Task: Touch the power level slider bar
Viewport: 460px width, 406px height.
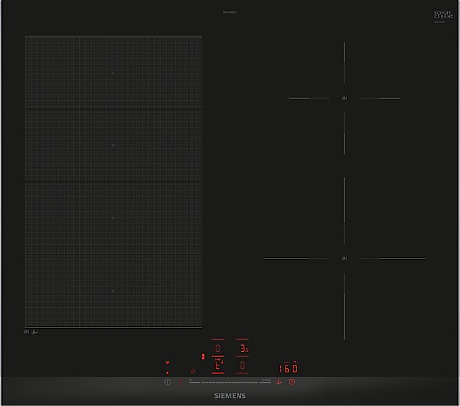Action: [x=227, y=382]
